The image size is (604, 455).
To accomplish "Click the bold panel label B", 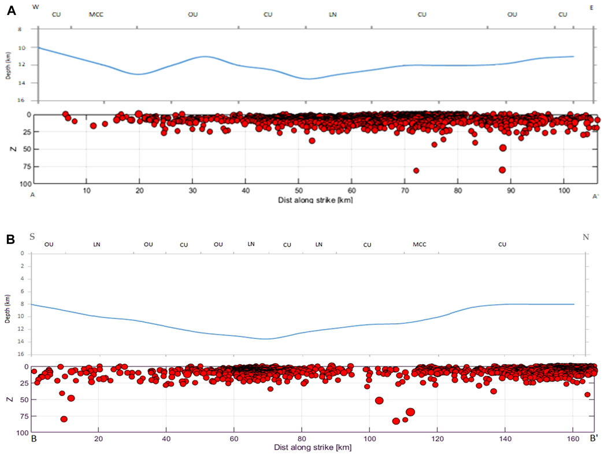I will click(10, 239).
